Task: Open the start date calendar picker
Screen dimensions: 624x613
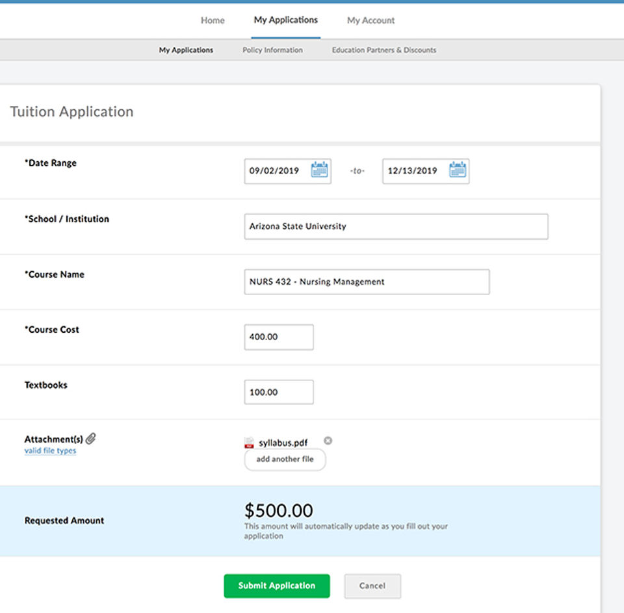Action: 319,170
